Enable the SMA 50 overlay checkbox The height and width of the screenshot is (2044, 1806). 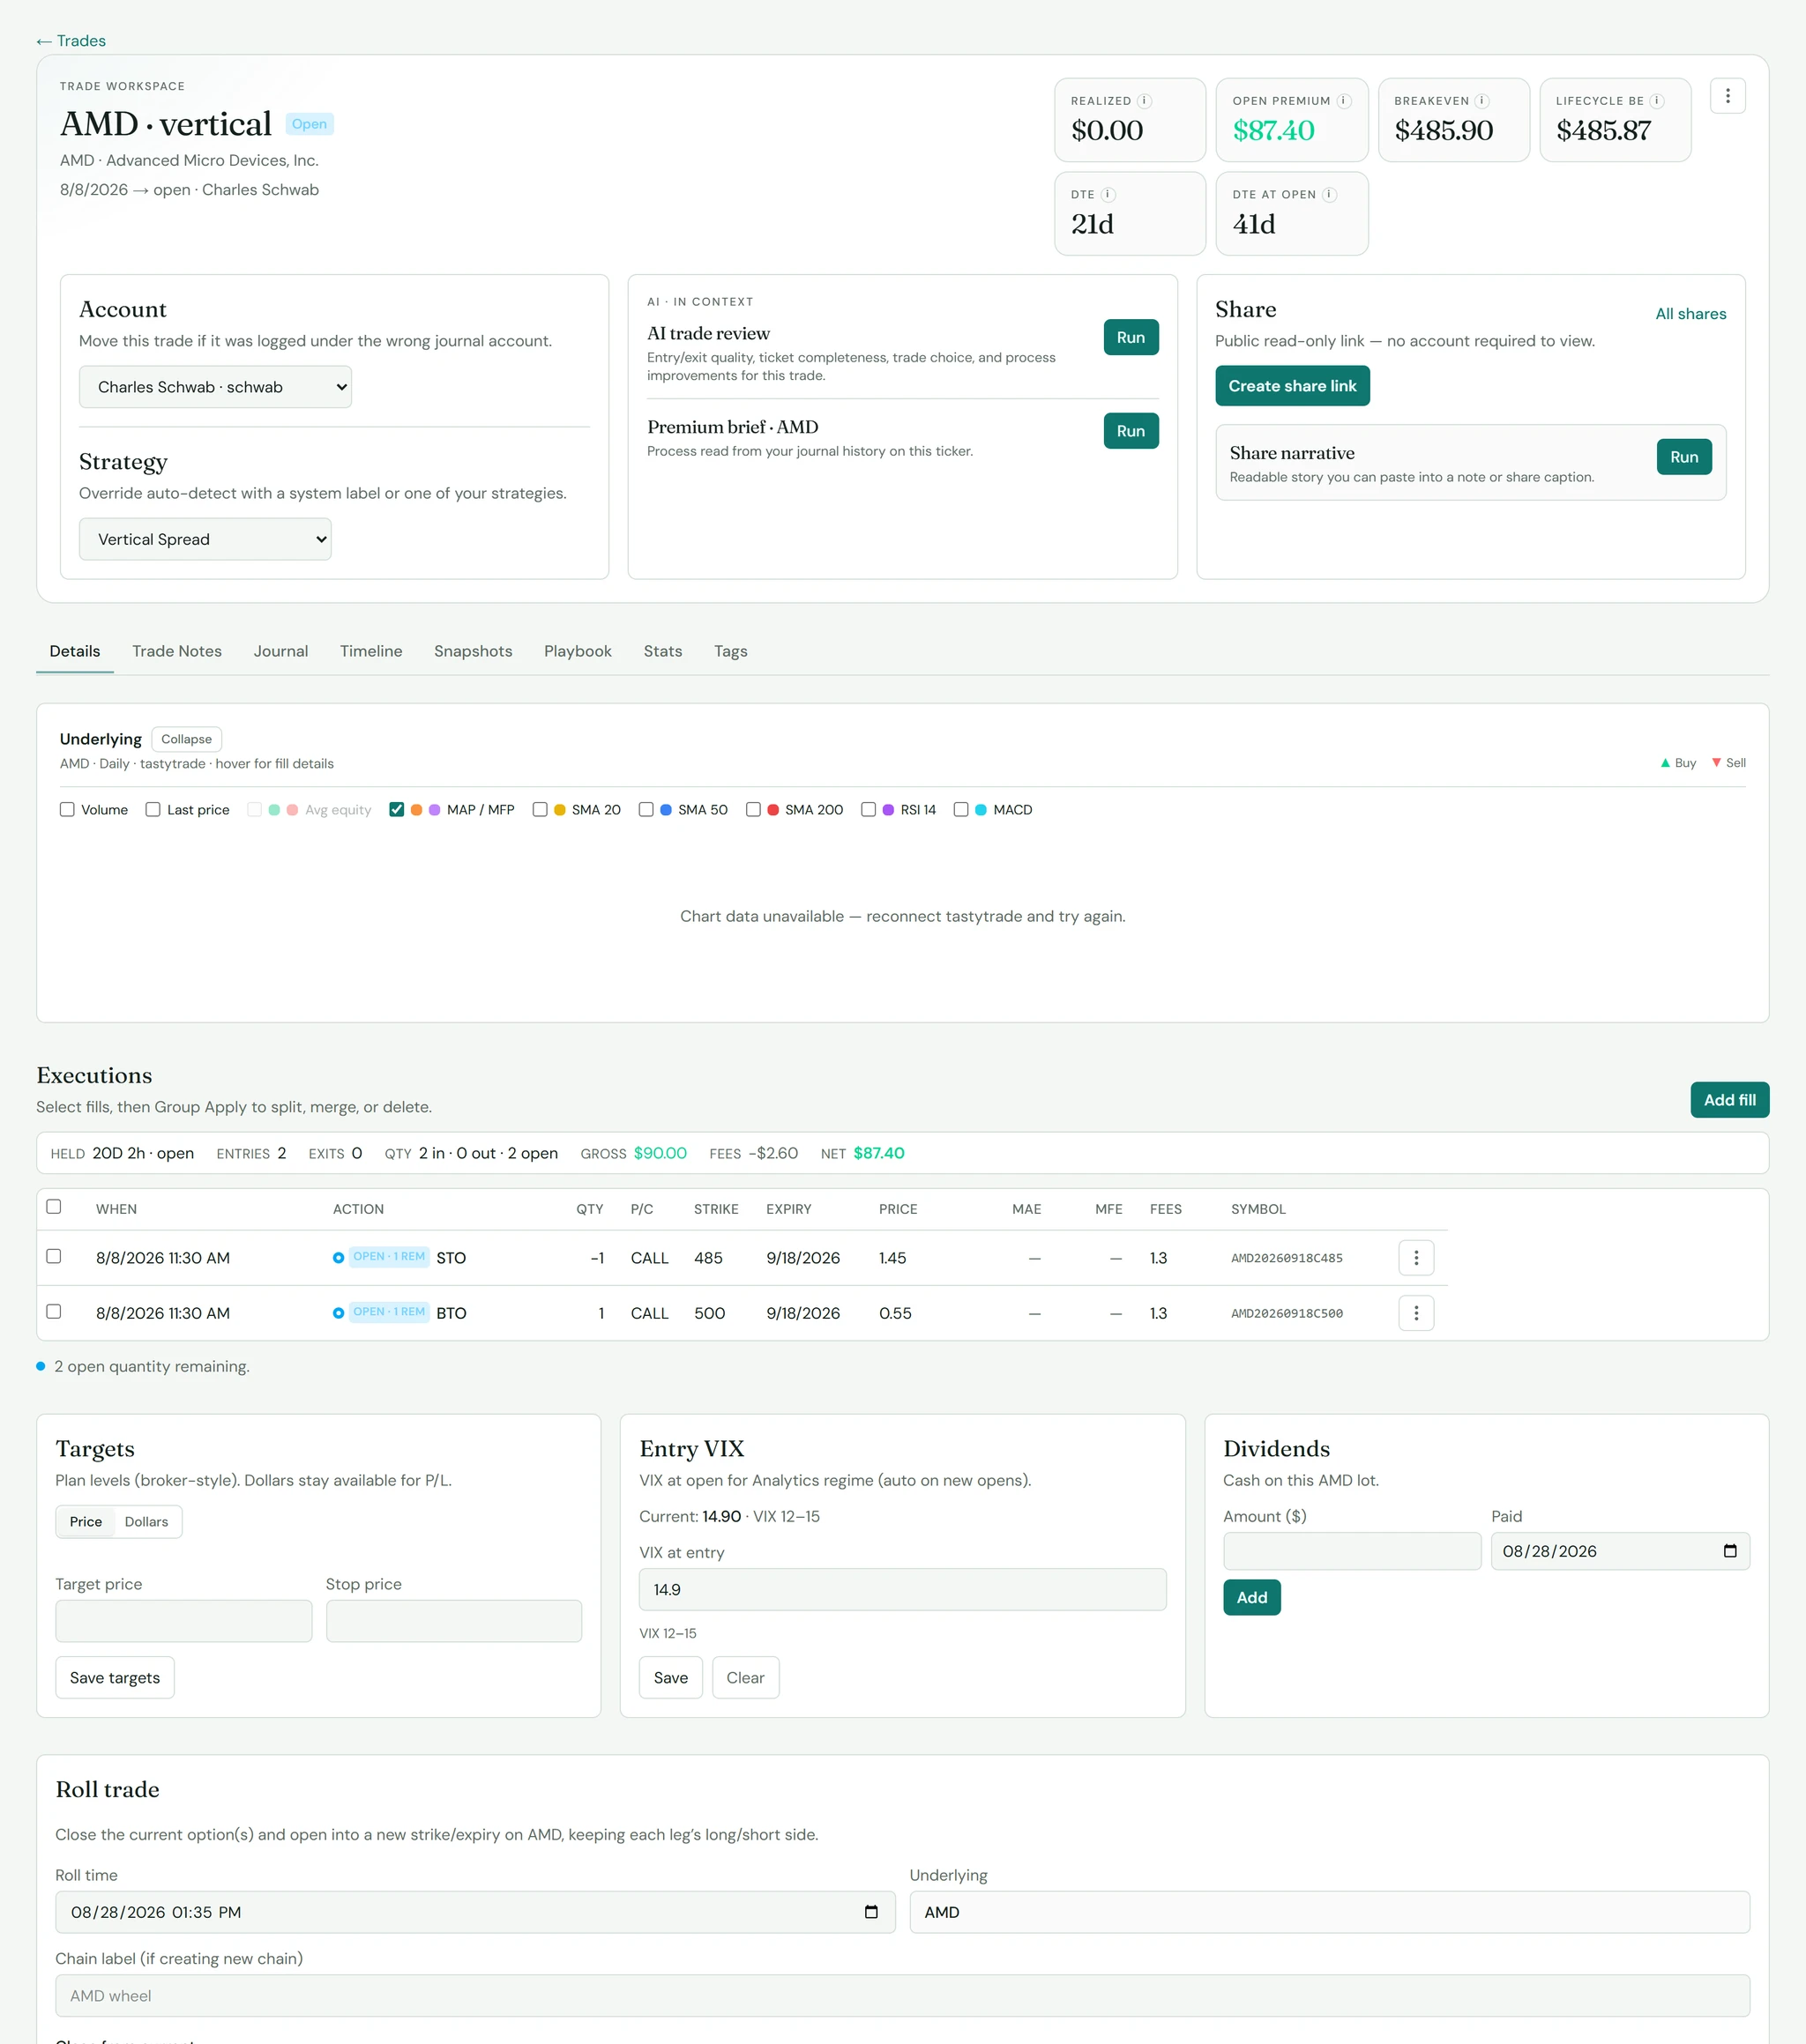(646, 810)
